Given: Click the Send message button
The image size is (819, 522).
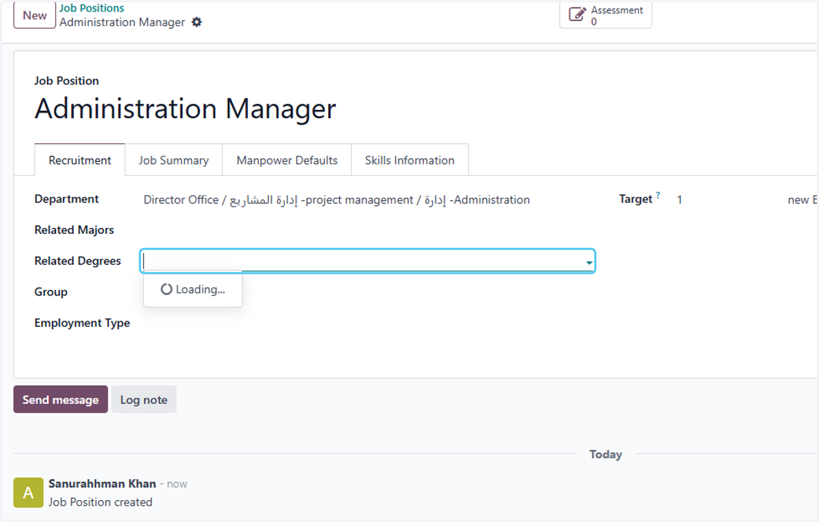Looking at the screenshot, I should tap(61, 400).
